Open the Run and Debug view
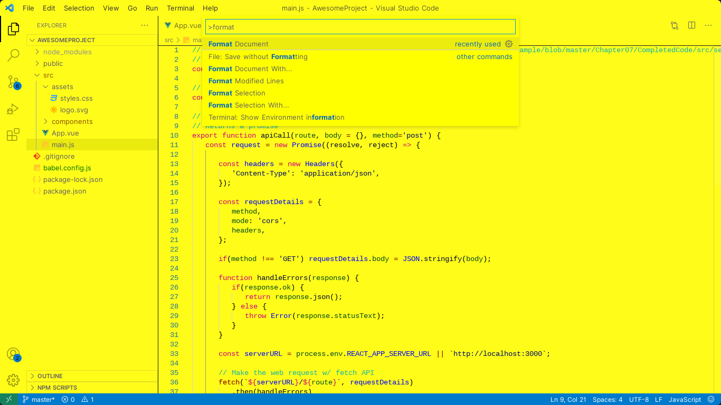Screen dimensions: 721x405 pos(13,109)
